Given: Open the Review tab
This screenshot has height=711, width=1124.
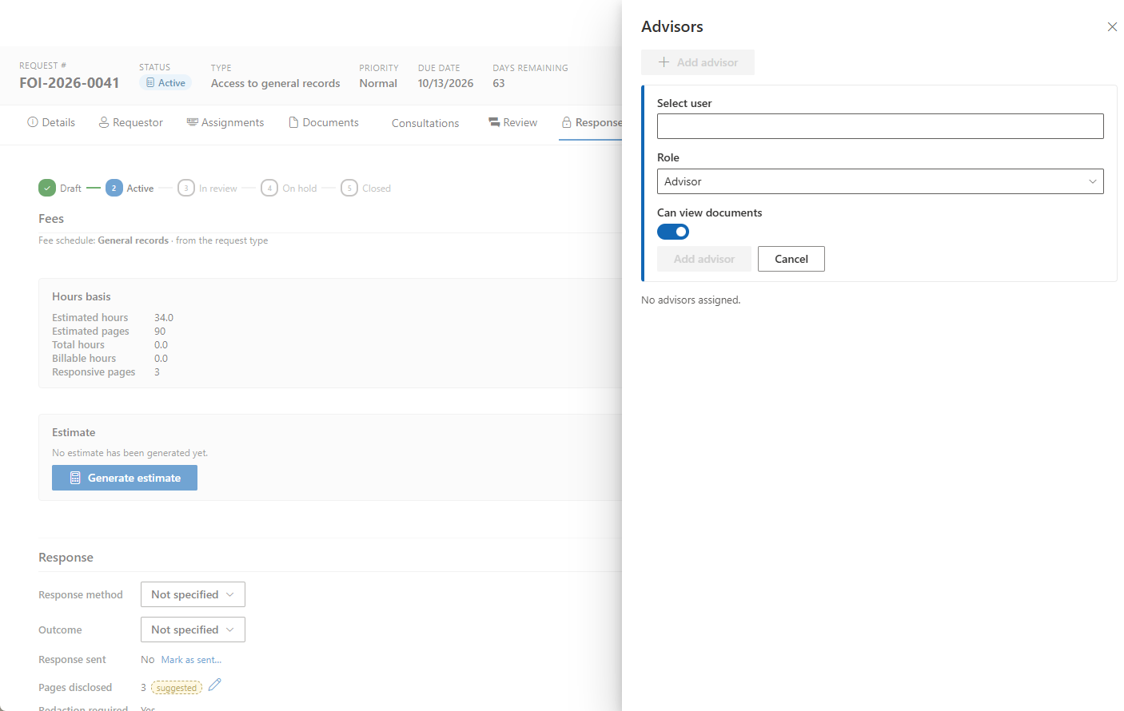Looking at the screenshot, I should [512, 122].
